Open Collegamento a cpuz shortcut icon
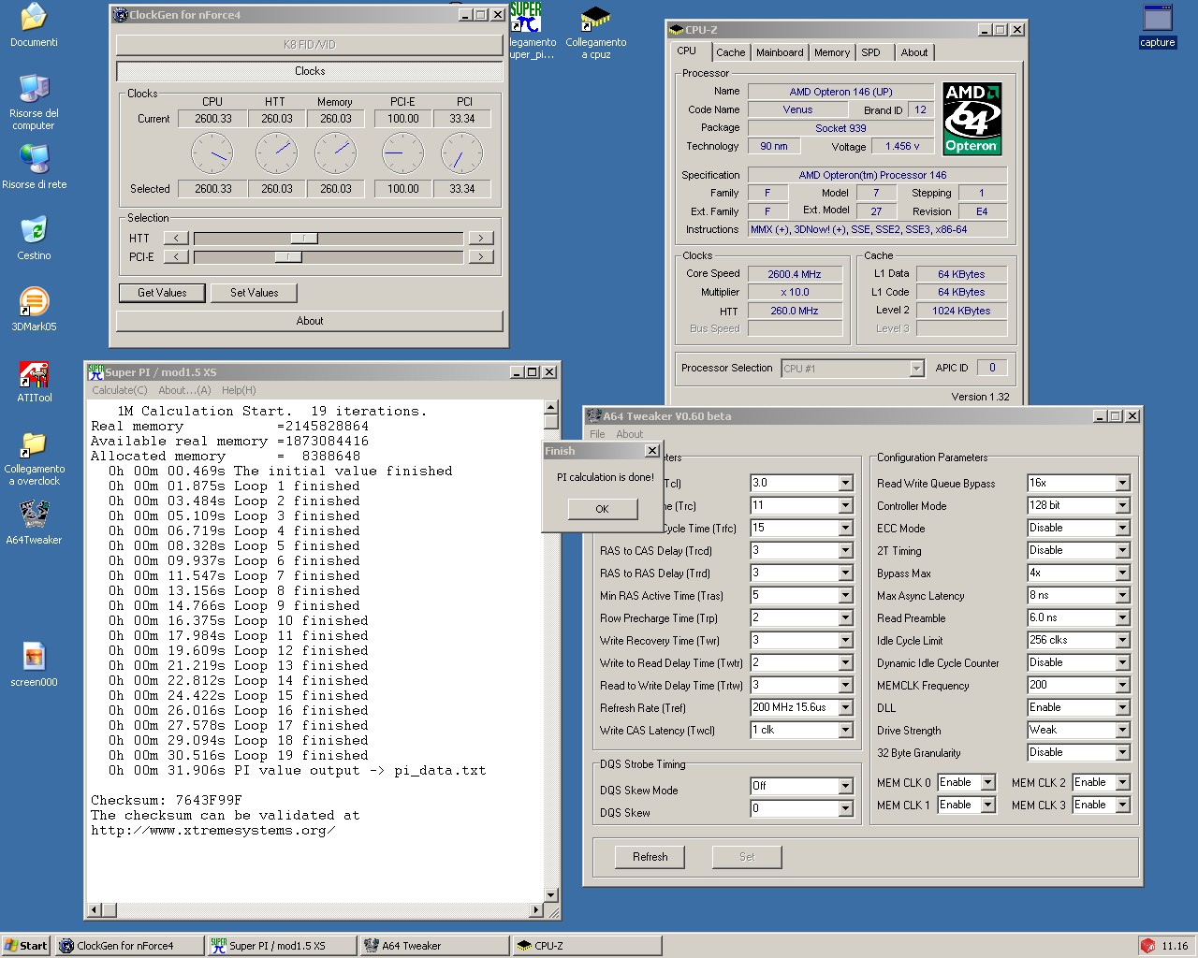This screenshot has width=1198, height=958. (x=596, y=32)
